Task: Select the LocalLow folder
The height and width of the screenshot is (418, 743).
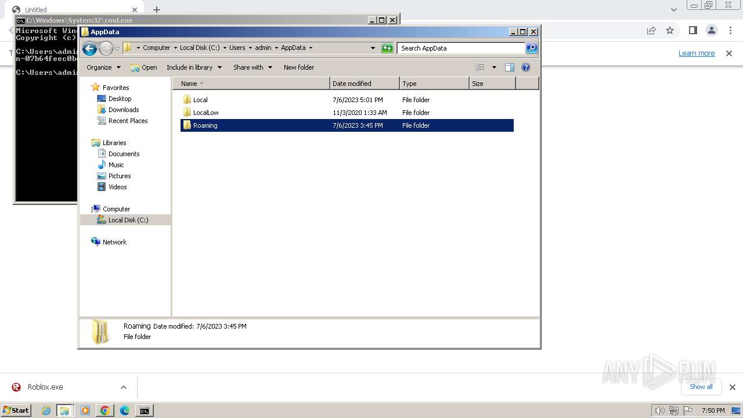Action: [205, 113]
